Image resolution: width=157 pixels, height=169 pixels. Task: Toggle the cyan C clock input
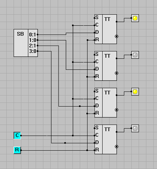[x=17, y=136]
